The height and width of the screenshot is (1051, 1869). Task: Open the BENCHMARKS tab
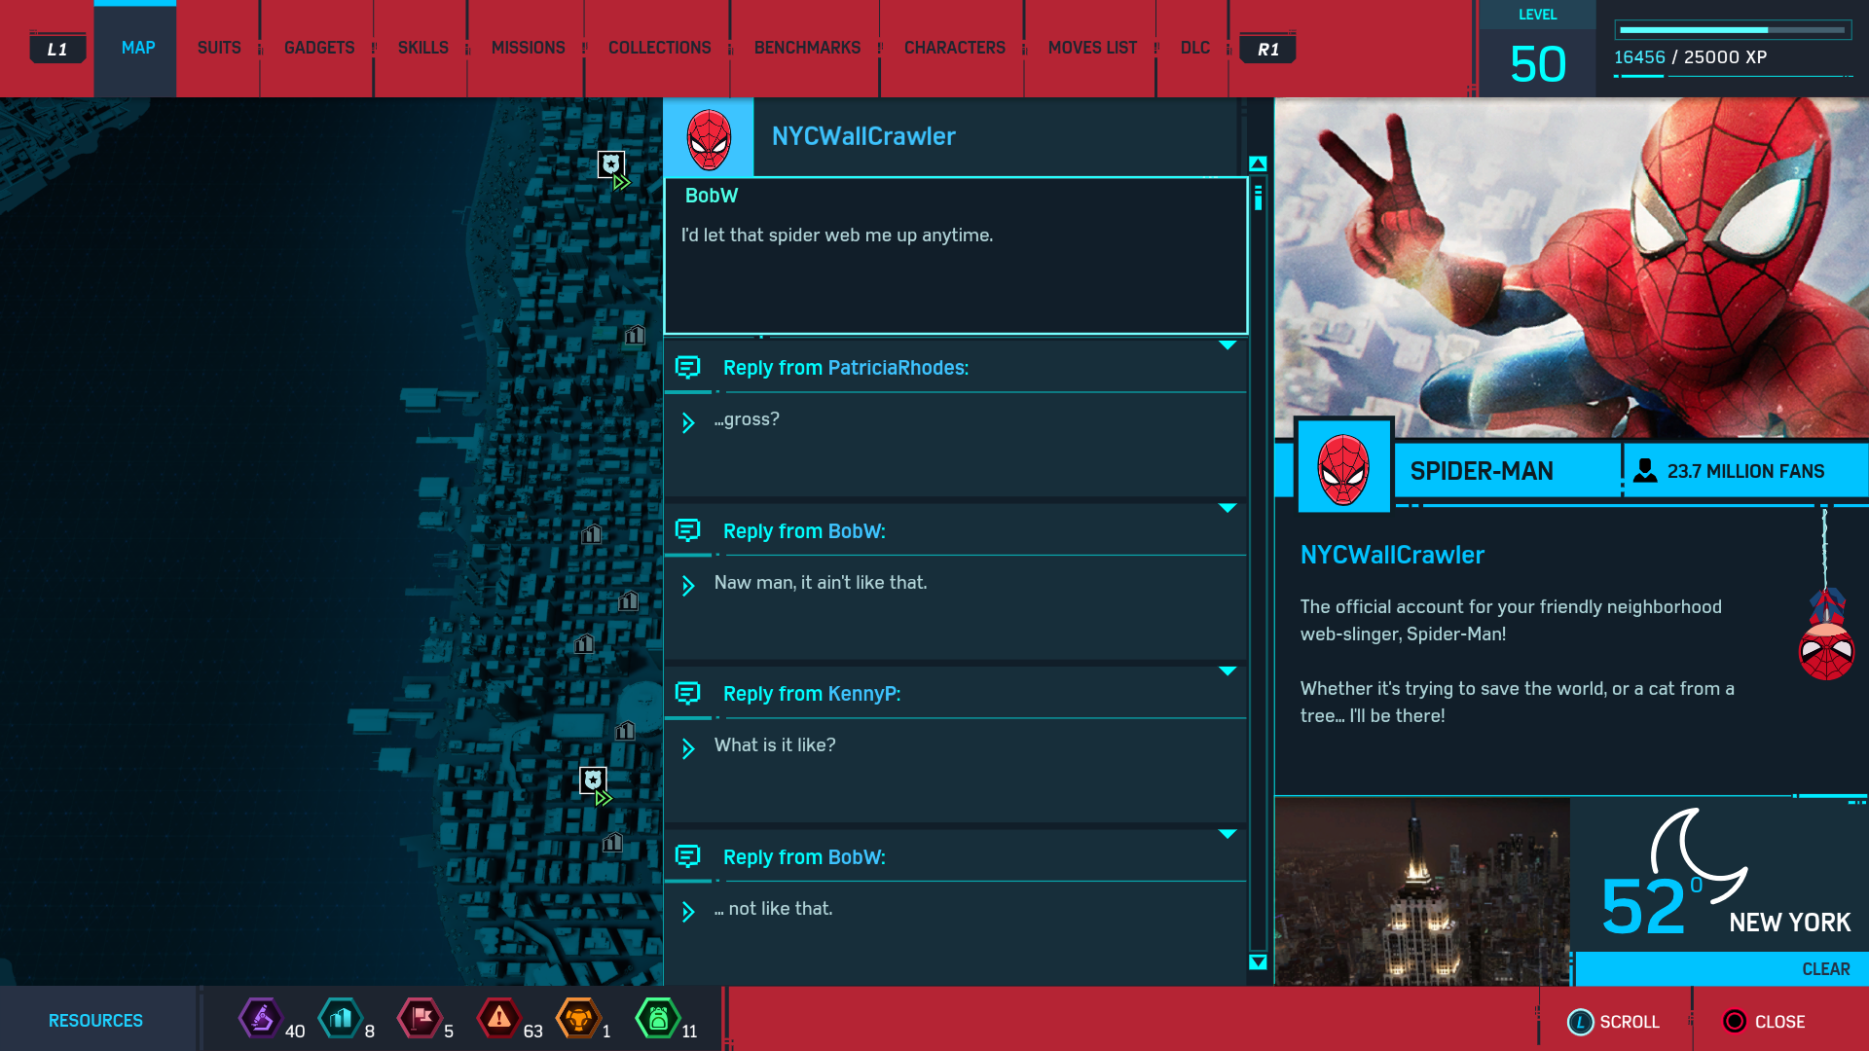click(x=807, y=48)
